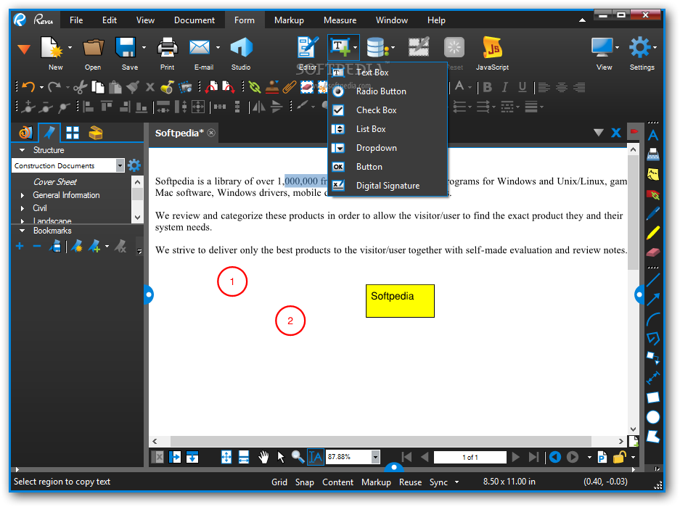
Task: Click the paperclip attachment icon
Action: 290,87
